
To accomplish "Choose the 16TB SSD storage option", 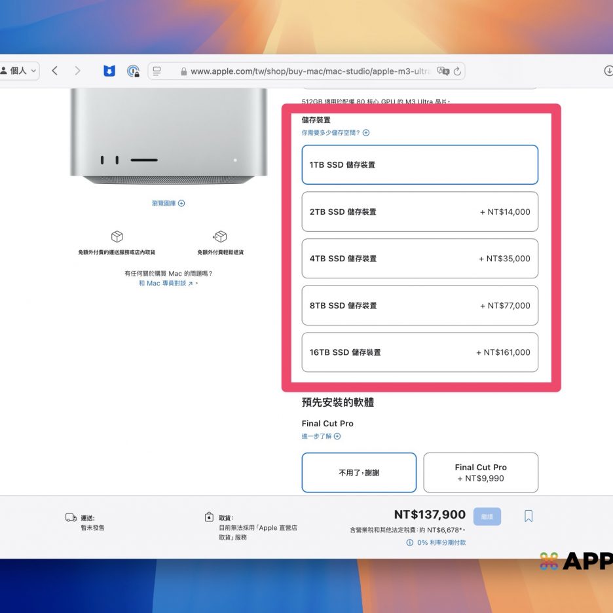I will point(419,352).
